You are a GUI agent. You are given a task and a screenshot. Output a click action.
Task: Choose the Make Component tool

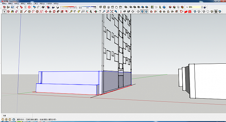tap(8, 12)
